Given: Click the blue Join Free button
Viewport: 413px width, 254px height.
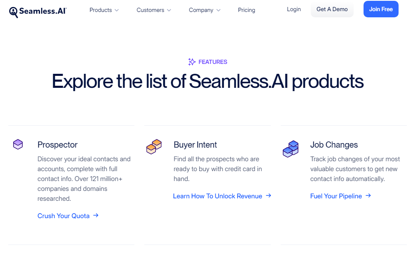Looking at the screenshot, I should (381, 9).
